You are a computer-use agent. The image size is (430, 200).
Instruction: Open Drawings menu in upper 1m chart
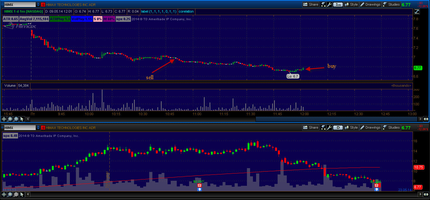click(371, 4)
